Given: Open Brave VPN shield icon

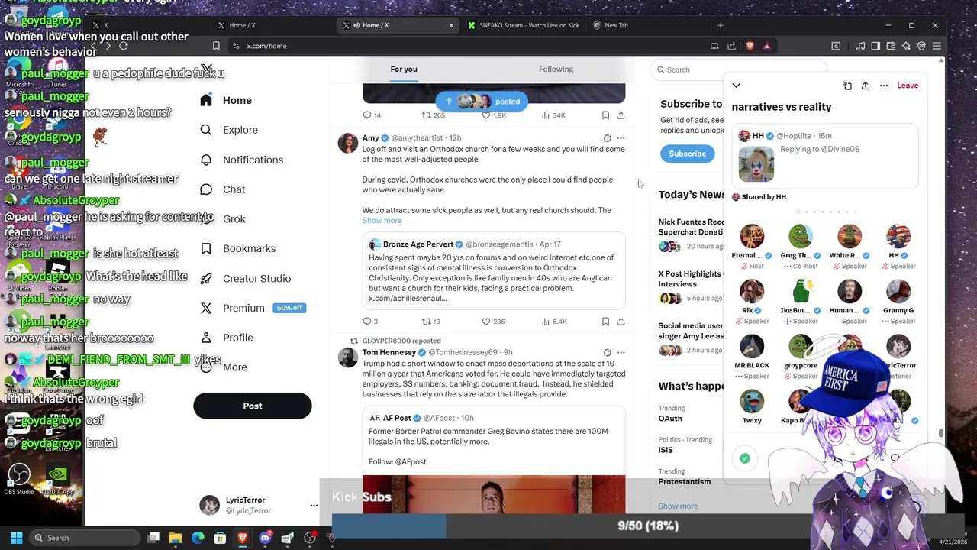Looking at the screenshot, I should coord(921,46).
